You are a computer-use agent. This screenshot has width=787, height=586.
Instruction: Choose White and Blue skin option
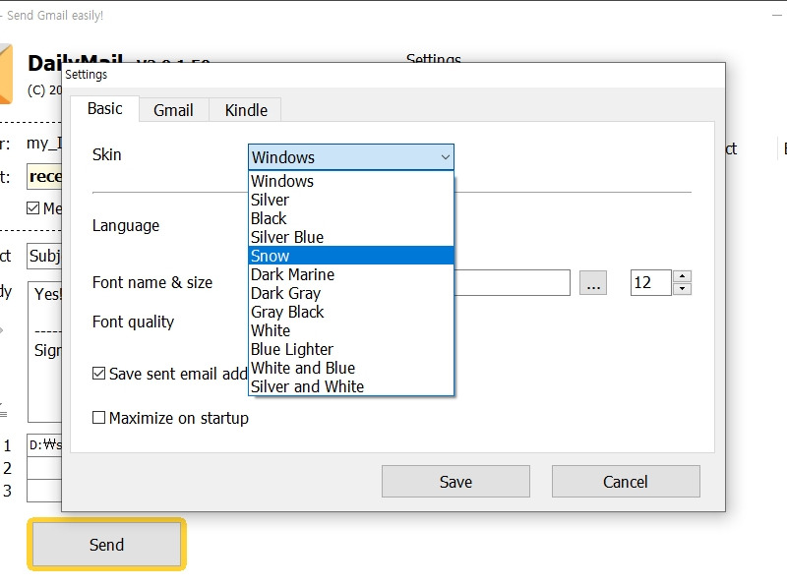click(351, 368)
